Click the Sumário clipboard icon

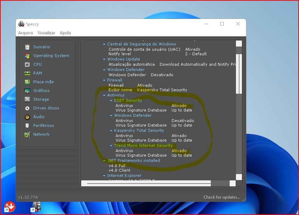[x=27, y=47]
